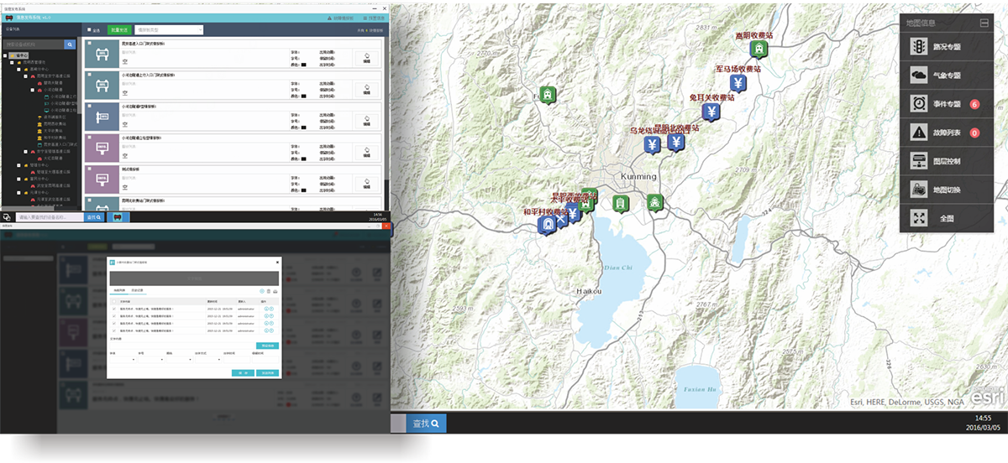Viewport: 1008px width, 463px height.
Task: Collapse the 地图信息 panel with minus button
Action: 984,23
